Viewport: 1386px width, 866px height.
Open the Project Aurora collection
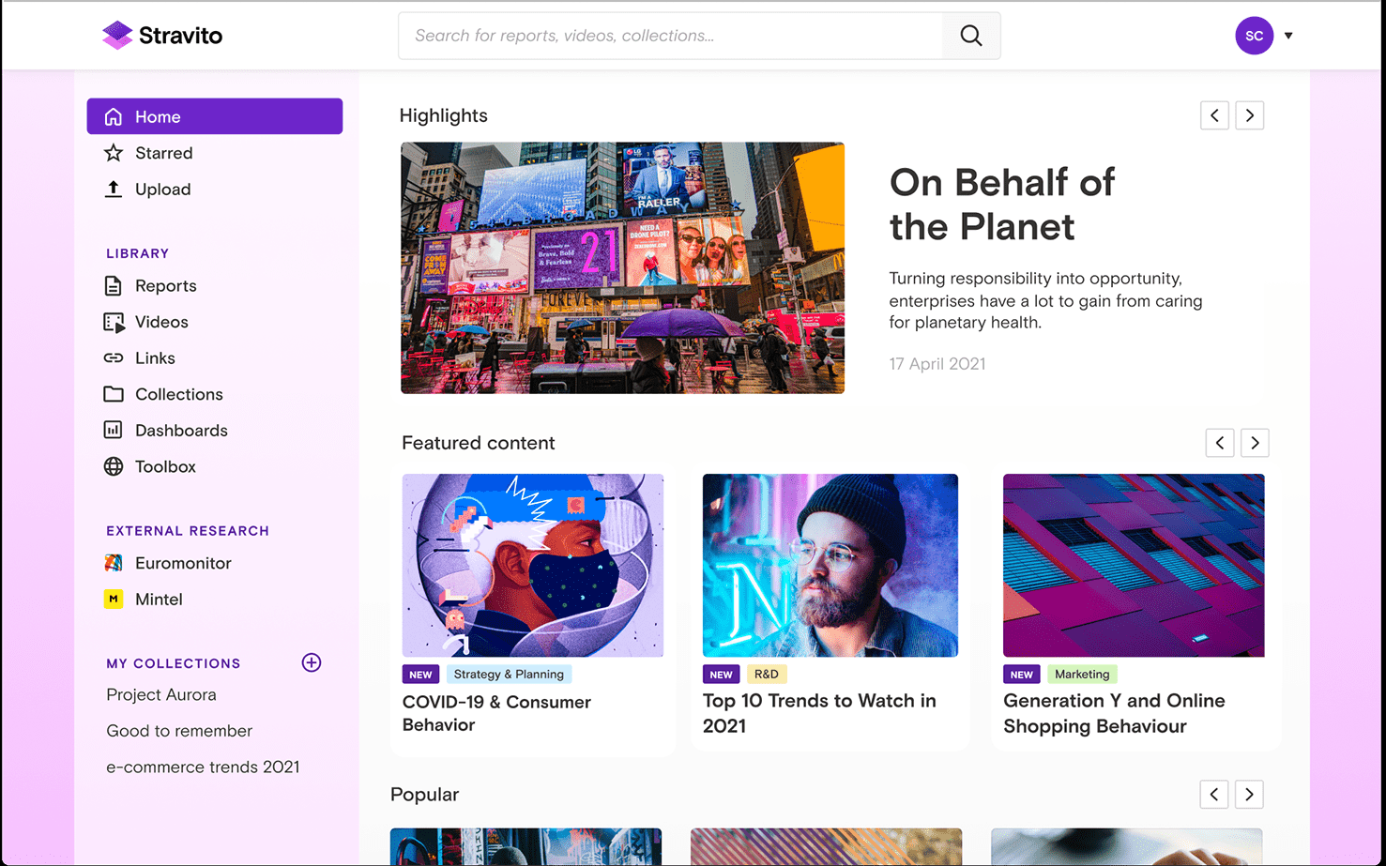tap(161, 695)
